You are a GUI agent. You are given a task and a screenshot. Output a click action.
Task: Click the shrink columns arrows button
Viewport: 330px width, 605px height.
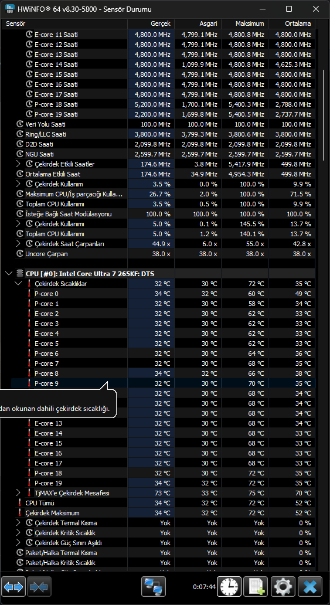point(39,587)
